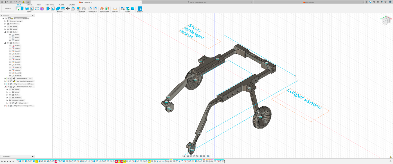
Task: Activate the Move/Copy tool
Action: click(68, 9)
